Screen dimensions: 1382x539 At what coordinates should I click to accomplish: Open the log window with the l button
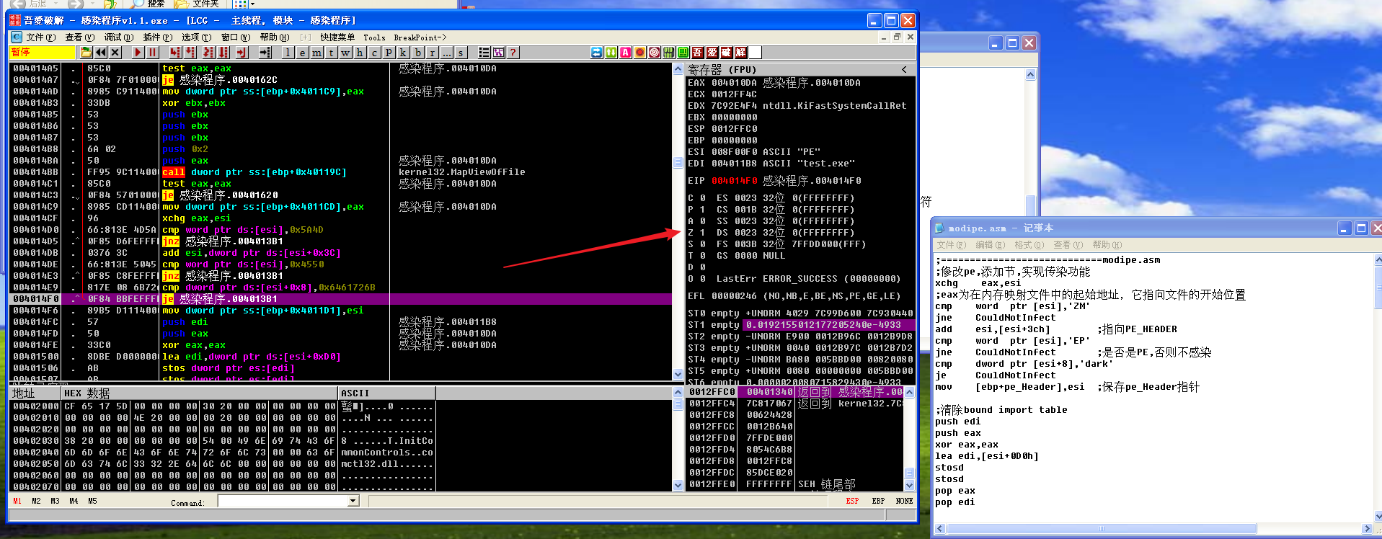click(288, 53)
